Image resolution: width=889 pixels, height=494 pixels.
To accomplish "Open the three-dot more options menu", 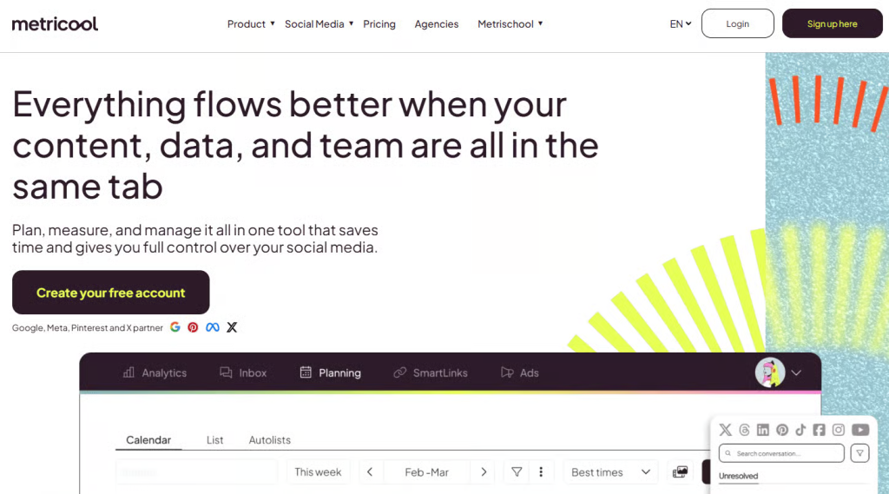I will (x=541, y=472).
